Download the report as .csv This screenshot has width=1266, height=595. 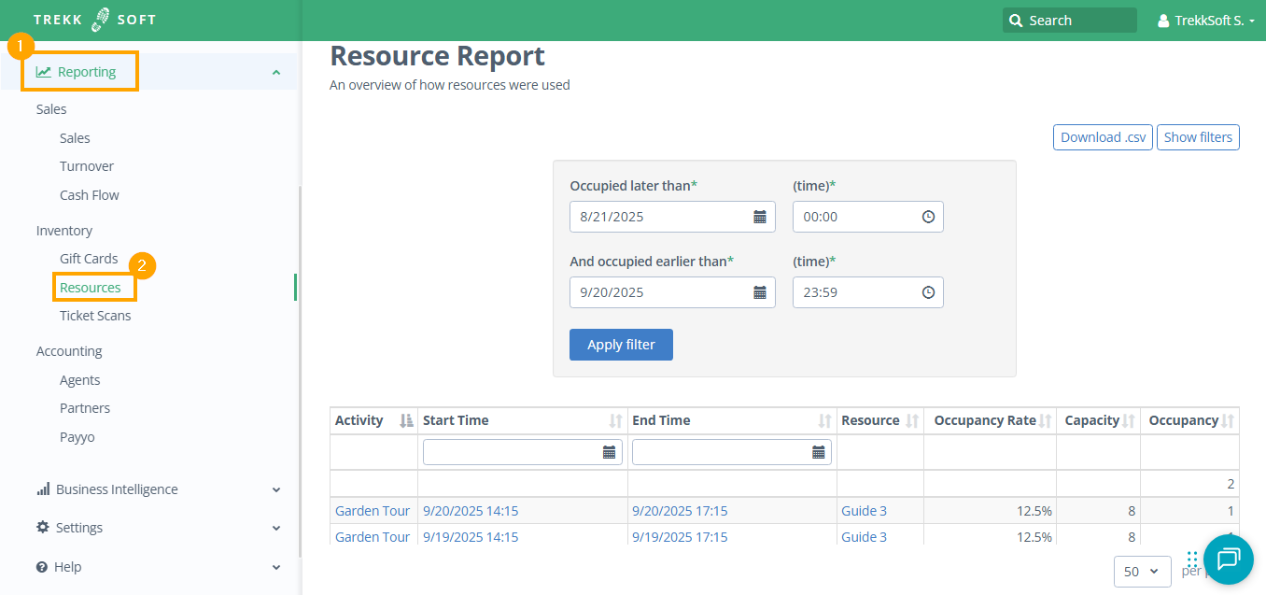(1103, 137)
